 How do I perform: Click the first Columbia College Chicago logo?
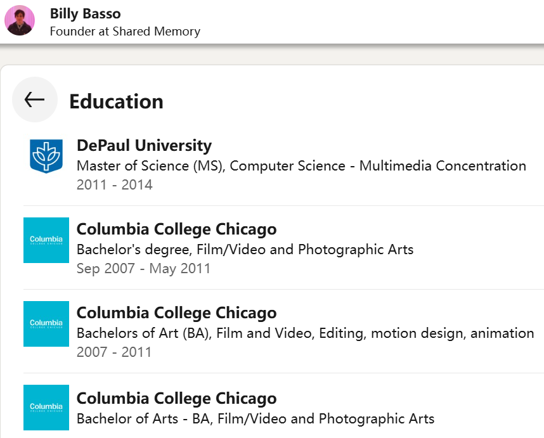(46, 240)
